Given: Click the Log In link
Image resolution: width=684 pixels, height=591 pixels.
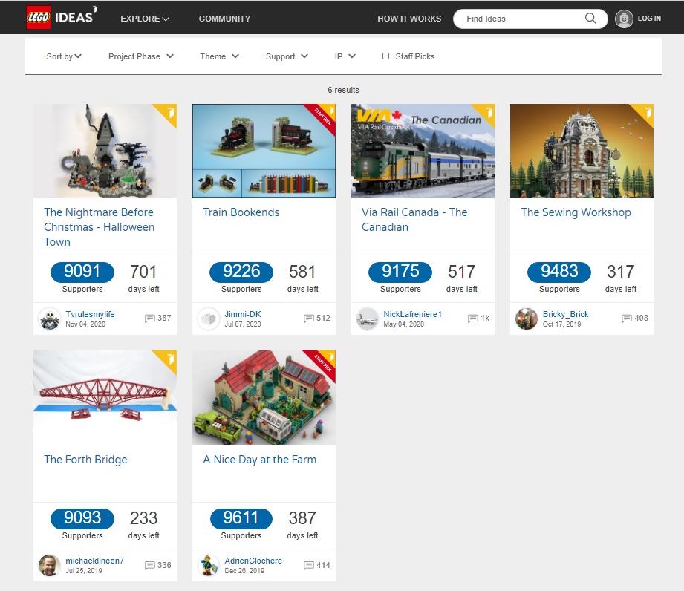Looking at the screenshot, I should click(x=649, y=19).
